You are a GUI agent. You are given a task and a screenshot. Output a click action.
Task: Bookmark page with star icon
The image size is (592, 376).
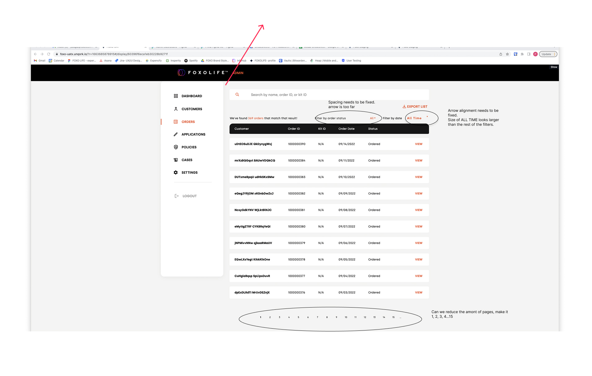(507, 54)
